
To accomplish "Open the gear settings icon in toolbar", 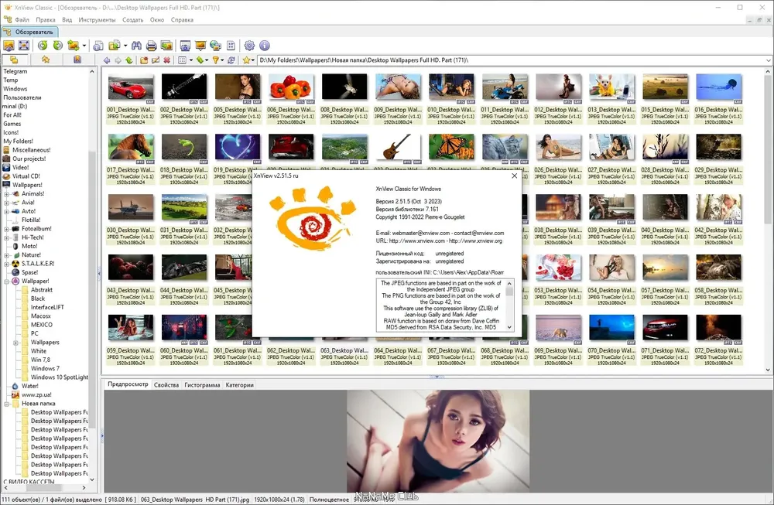I will coord(249,46).
